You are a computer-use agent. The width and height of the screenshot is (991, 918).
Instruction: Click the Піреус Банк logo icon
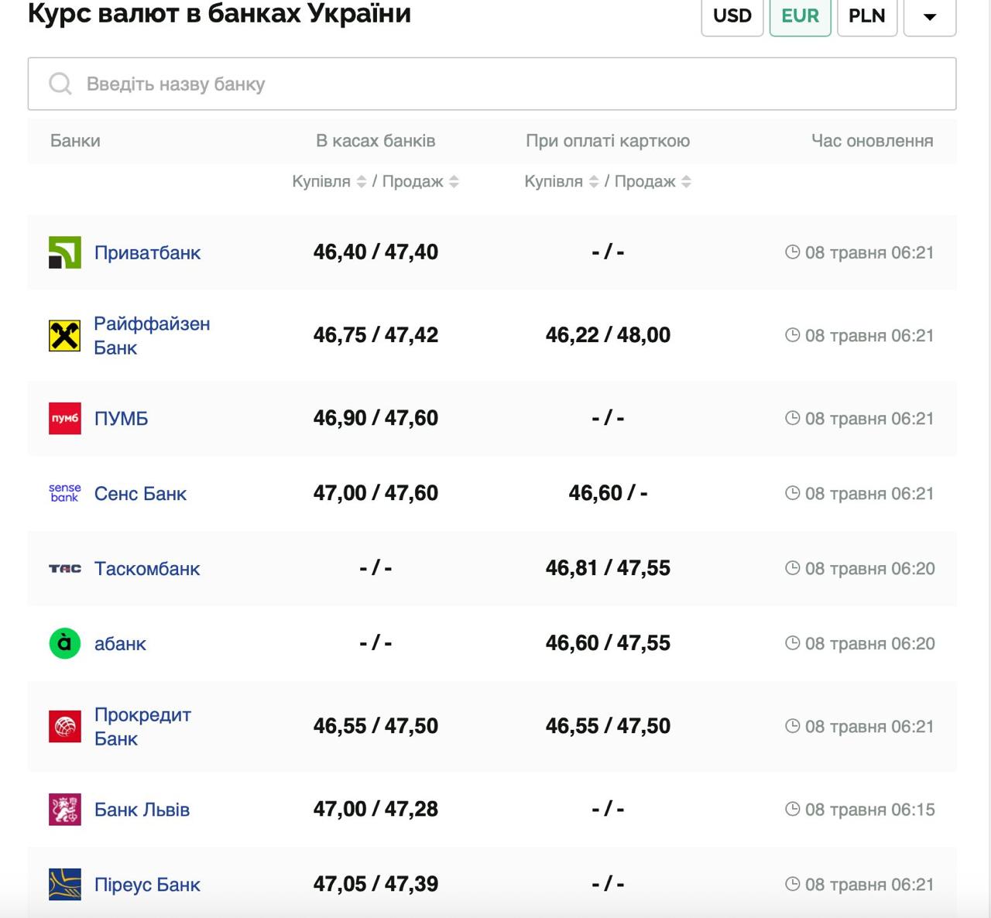(65, 885)
